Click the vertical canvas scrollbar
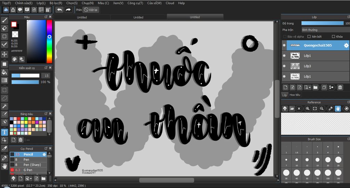This screenshot has width=350, height=188. click(277, 99)
